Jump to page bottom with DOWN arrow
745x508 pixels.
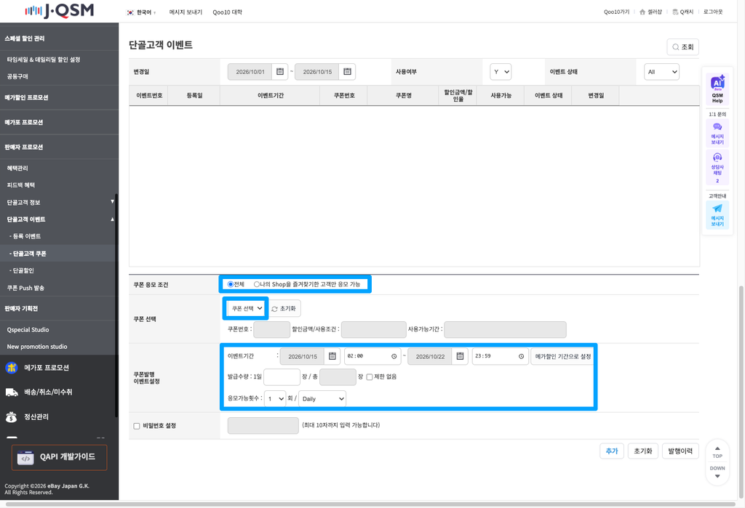coord(717,472)
